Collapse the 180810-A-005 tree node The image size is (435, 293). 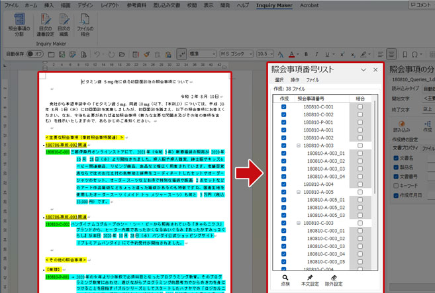(299, 192)
